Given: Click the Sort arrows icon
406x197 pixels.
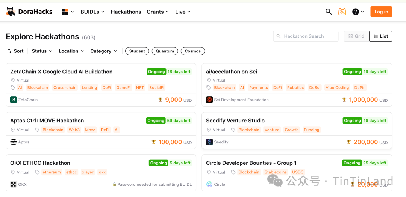Looking at the screenshot, I should pyautogui.click(x=10, y=51).
